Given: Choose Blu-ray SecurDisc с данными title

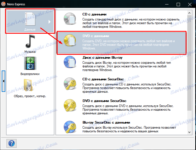Looking at the screenshot, I should (106, 122).
